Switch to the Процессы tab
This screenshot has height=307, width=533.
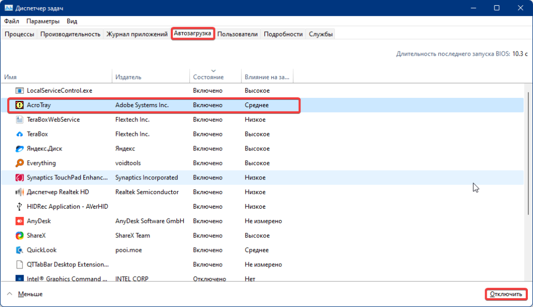[19, 34]
